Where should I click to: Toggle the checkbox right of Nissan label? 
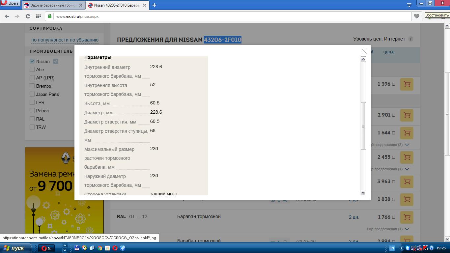[56, 61]
